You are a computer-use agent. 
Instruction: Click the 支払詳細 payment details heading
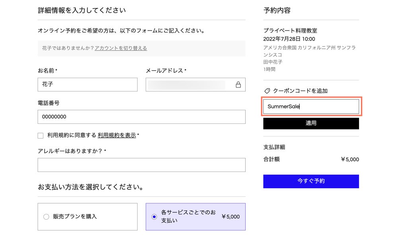pyautogui.click(x=273, y=147)
